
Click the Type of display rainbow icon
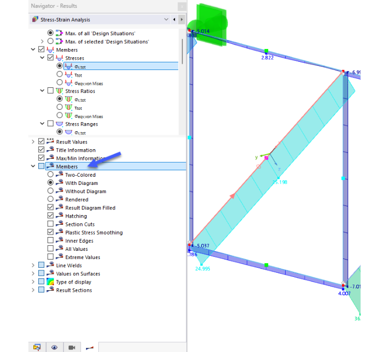pyautogui.click(x=50, y=281)
